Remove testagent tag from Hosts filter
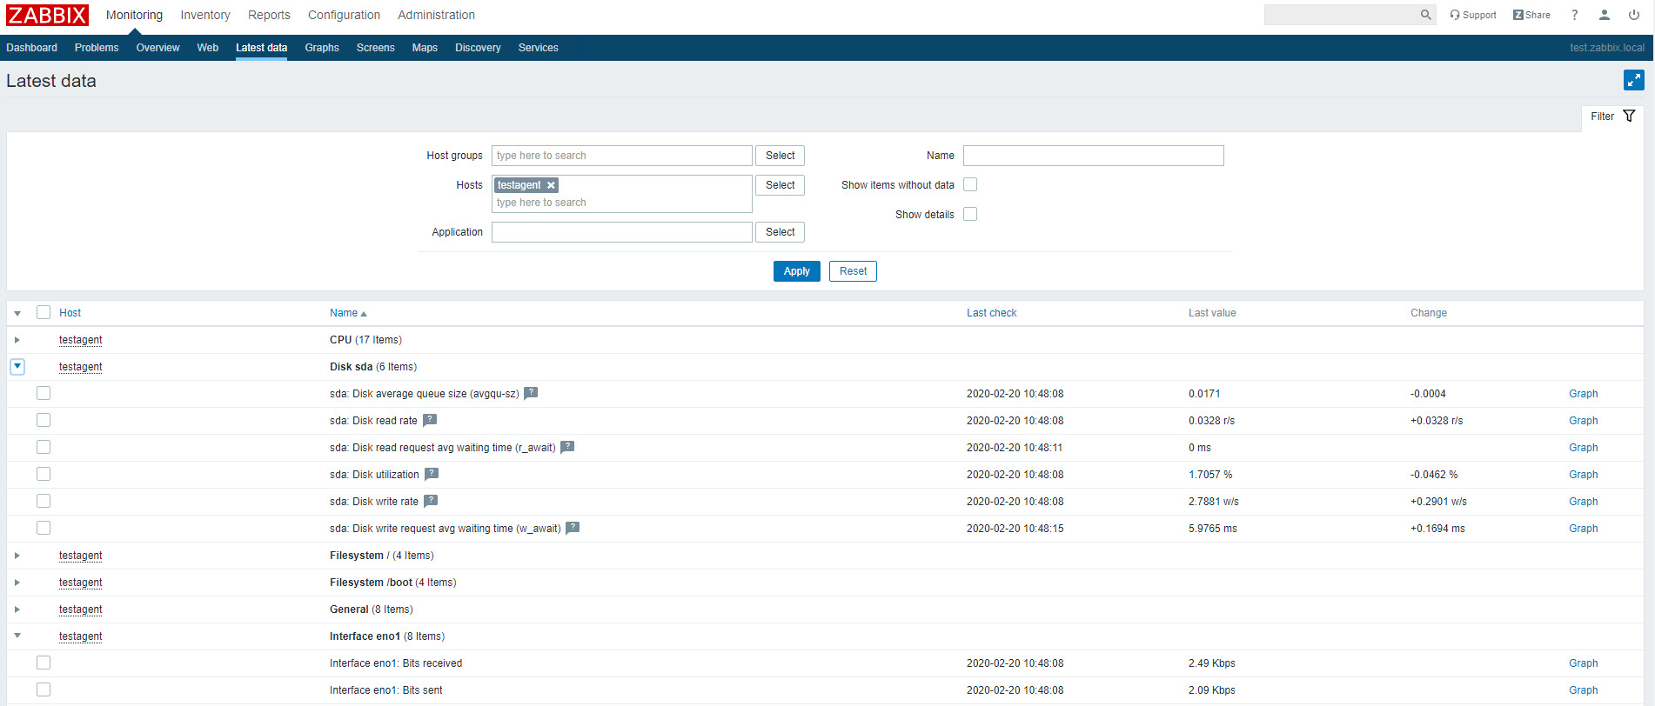1655x706 pixels. 551,185
